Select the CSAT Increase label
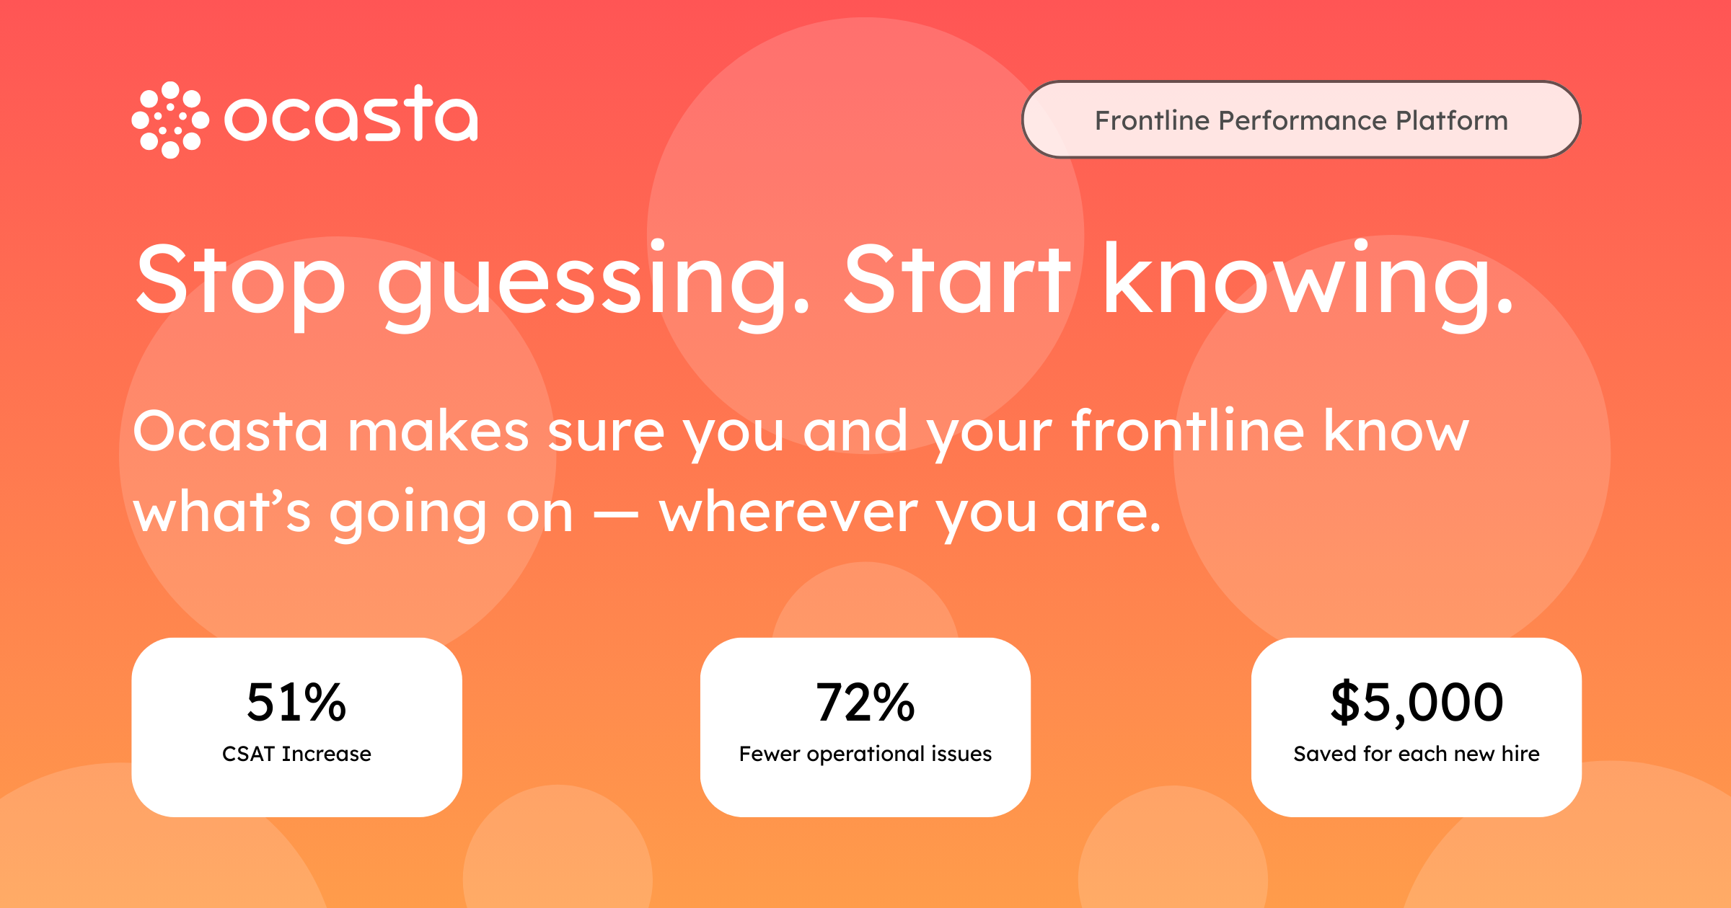The width and height of the screenshot is (1731, 908). tap(296, 754)
